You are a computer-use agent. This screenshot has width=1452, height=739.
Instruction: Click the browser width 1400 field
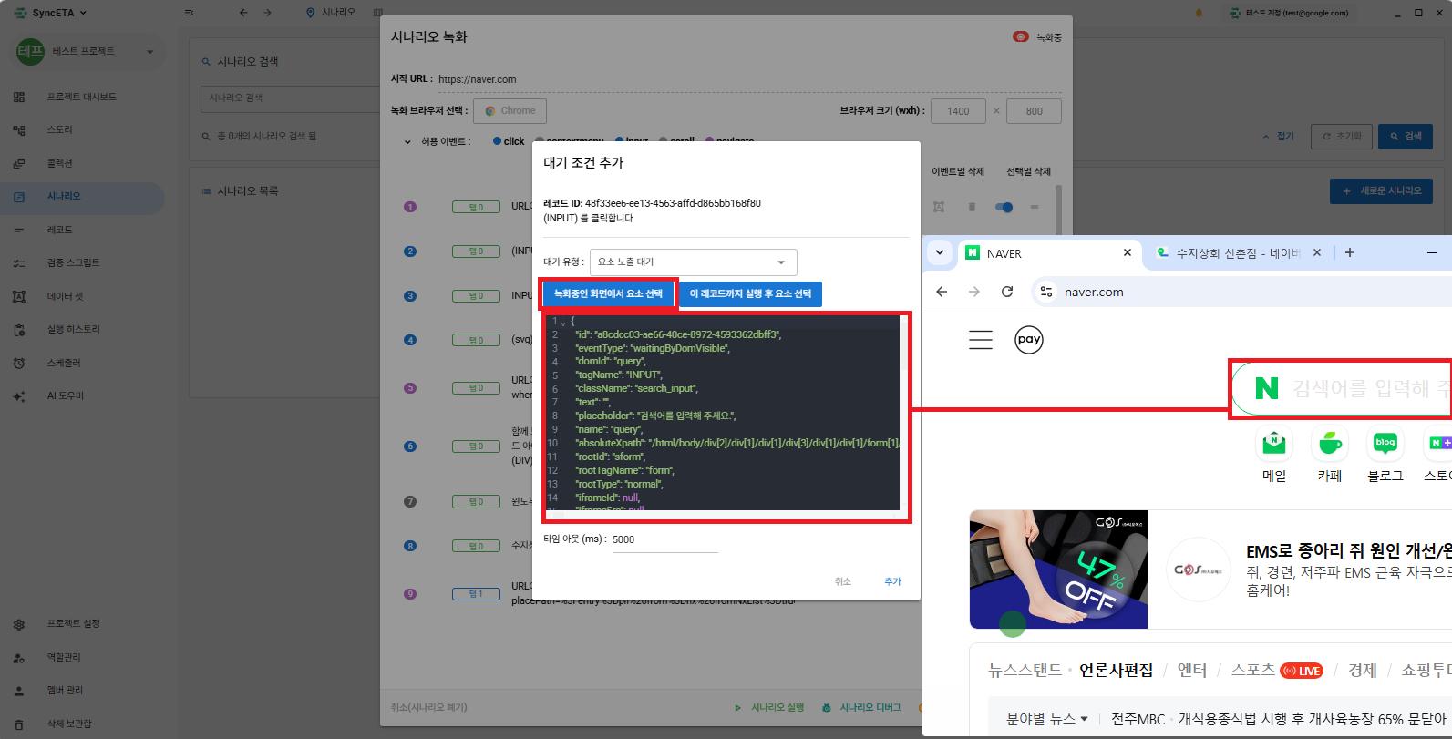coord(958,111)
